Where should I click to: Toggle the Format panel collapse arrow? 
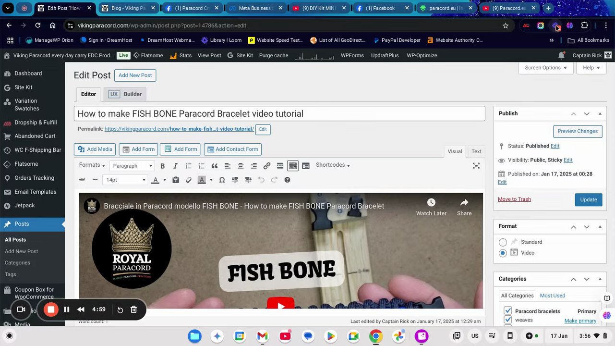600,226
